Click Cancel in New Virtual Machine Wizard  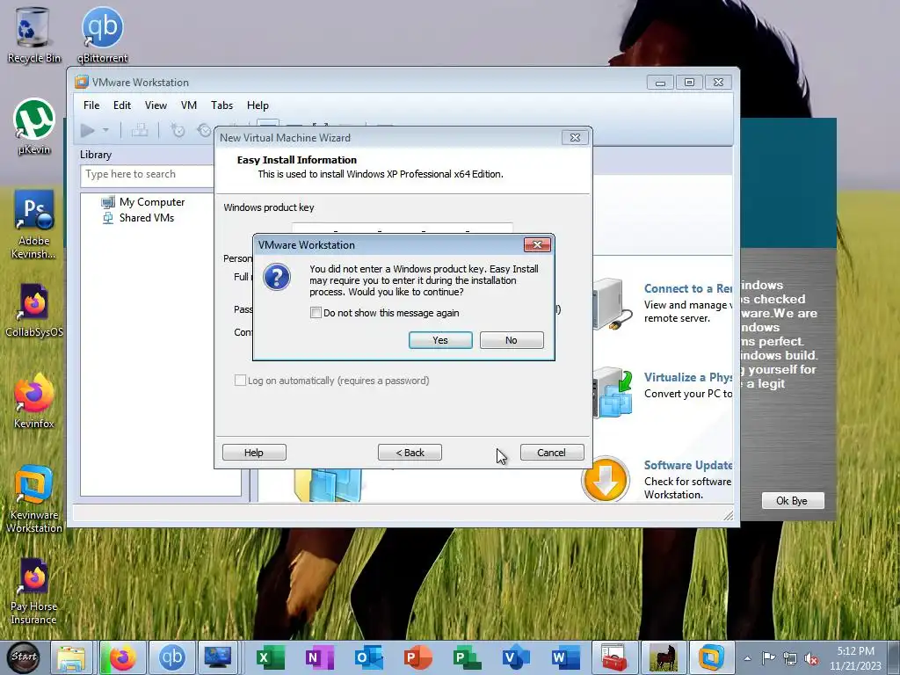552,453
